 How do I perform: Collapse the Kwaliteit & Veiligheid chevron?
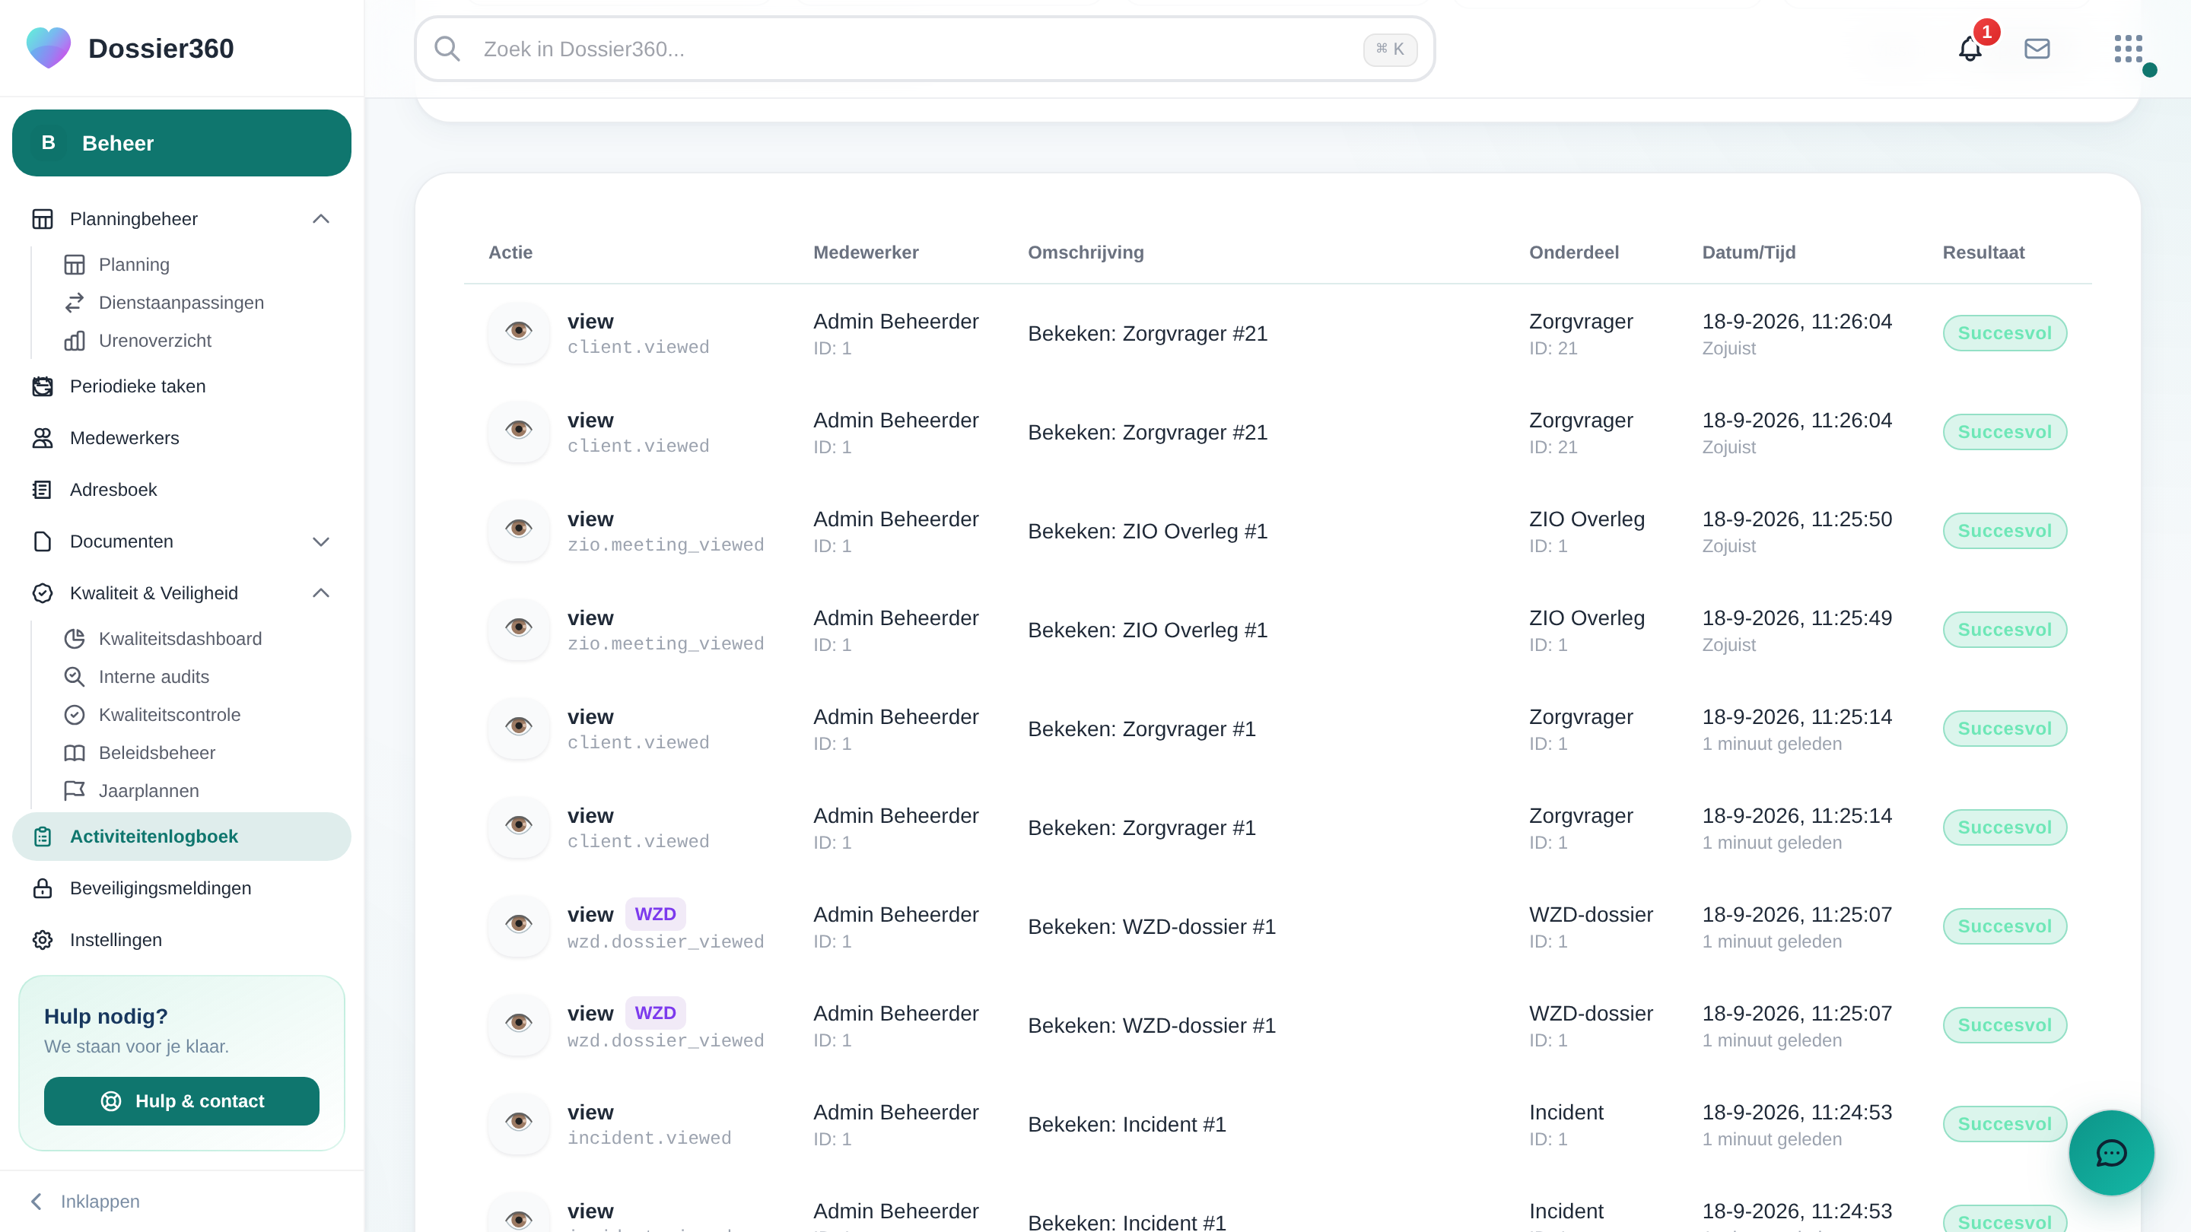(x=320, y=593)
